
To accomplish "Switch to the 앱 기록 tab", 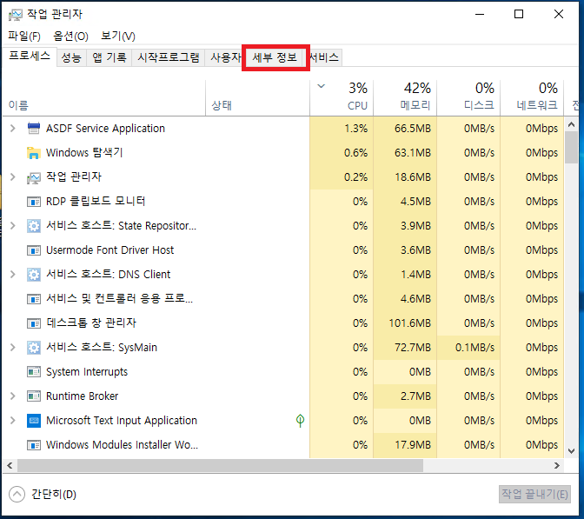I will 109,57.
